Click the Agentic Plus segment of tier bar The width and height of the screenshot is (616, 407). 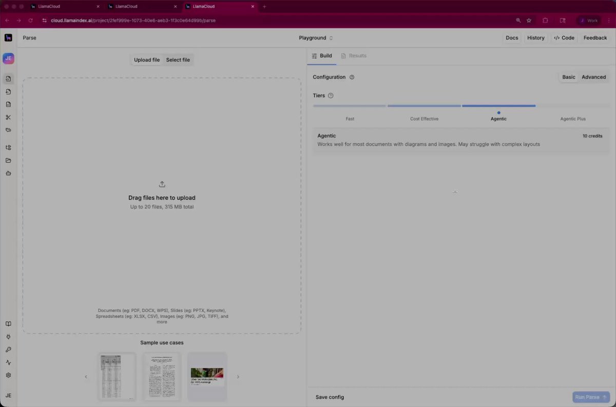pos(573,106)
